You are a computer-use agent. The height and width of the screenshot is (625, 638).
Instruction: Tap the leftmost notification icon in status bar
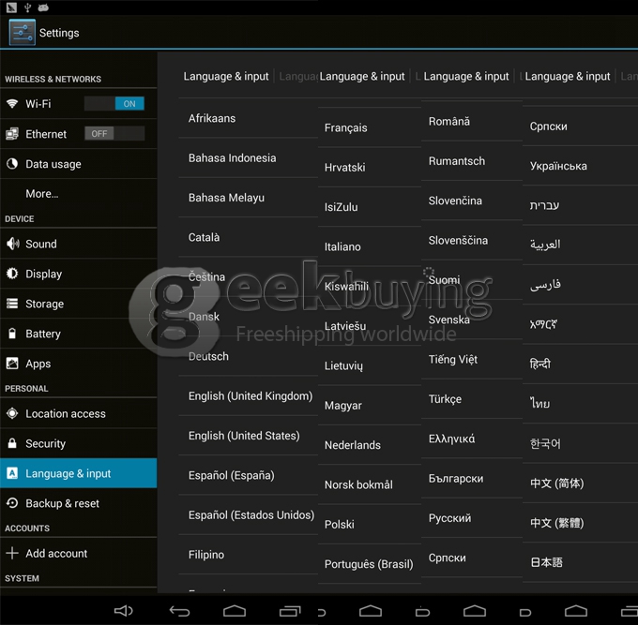point(11,7)
